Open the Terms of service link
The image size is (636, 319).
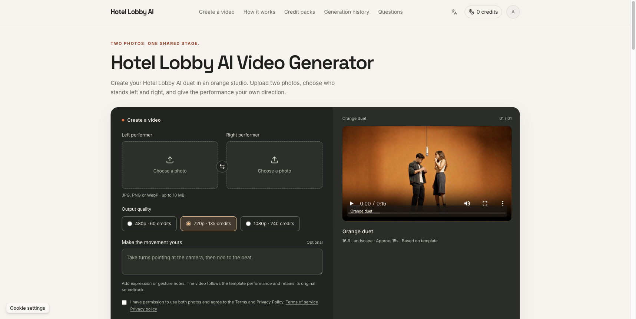tap(302, 302)
